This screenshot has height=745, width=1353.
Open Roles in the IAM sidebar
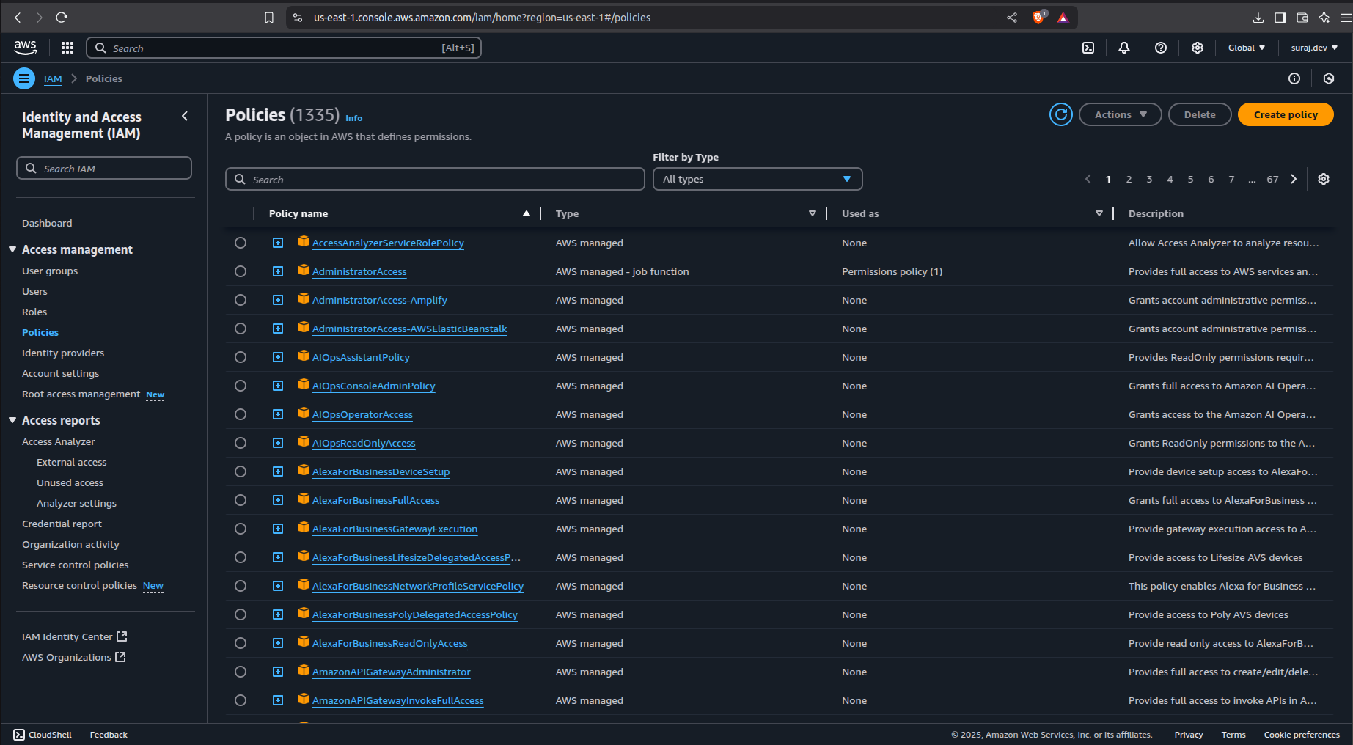click(x=34, y=312)
